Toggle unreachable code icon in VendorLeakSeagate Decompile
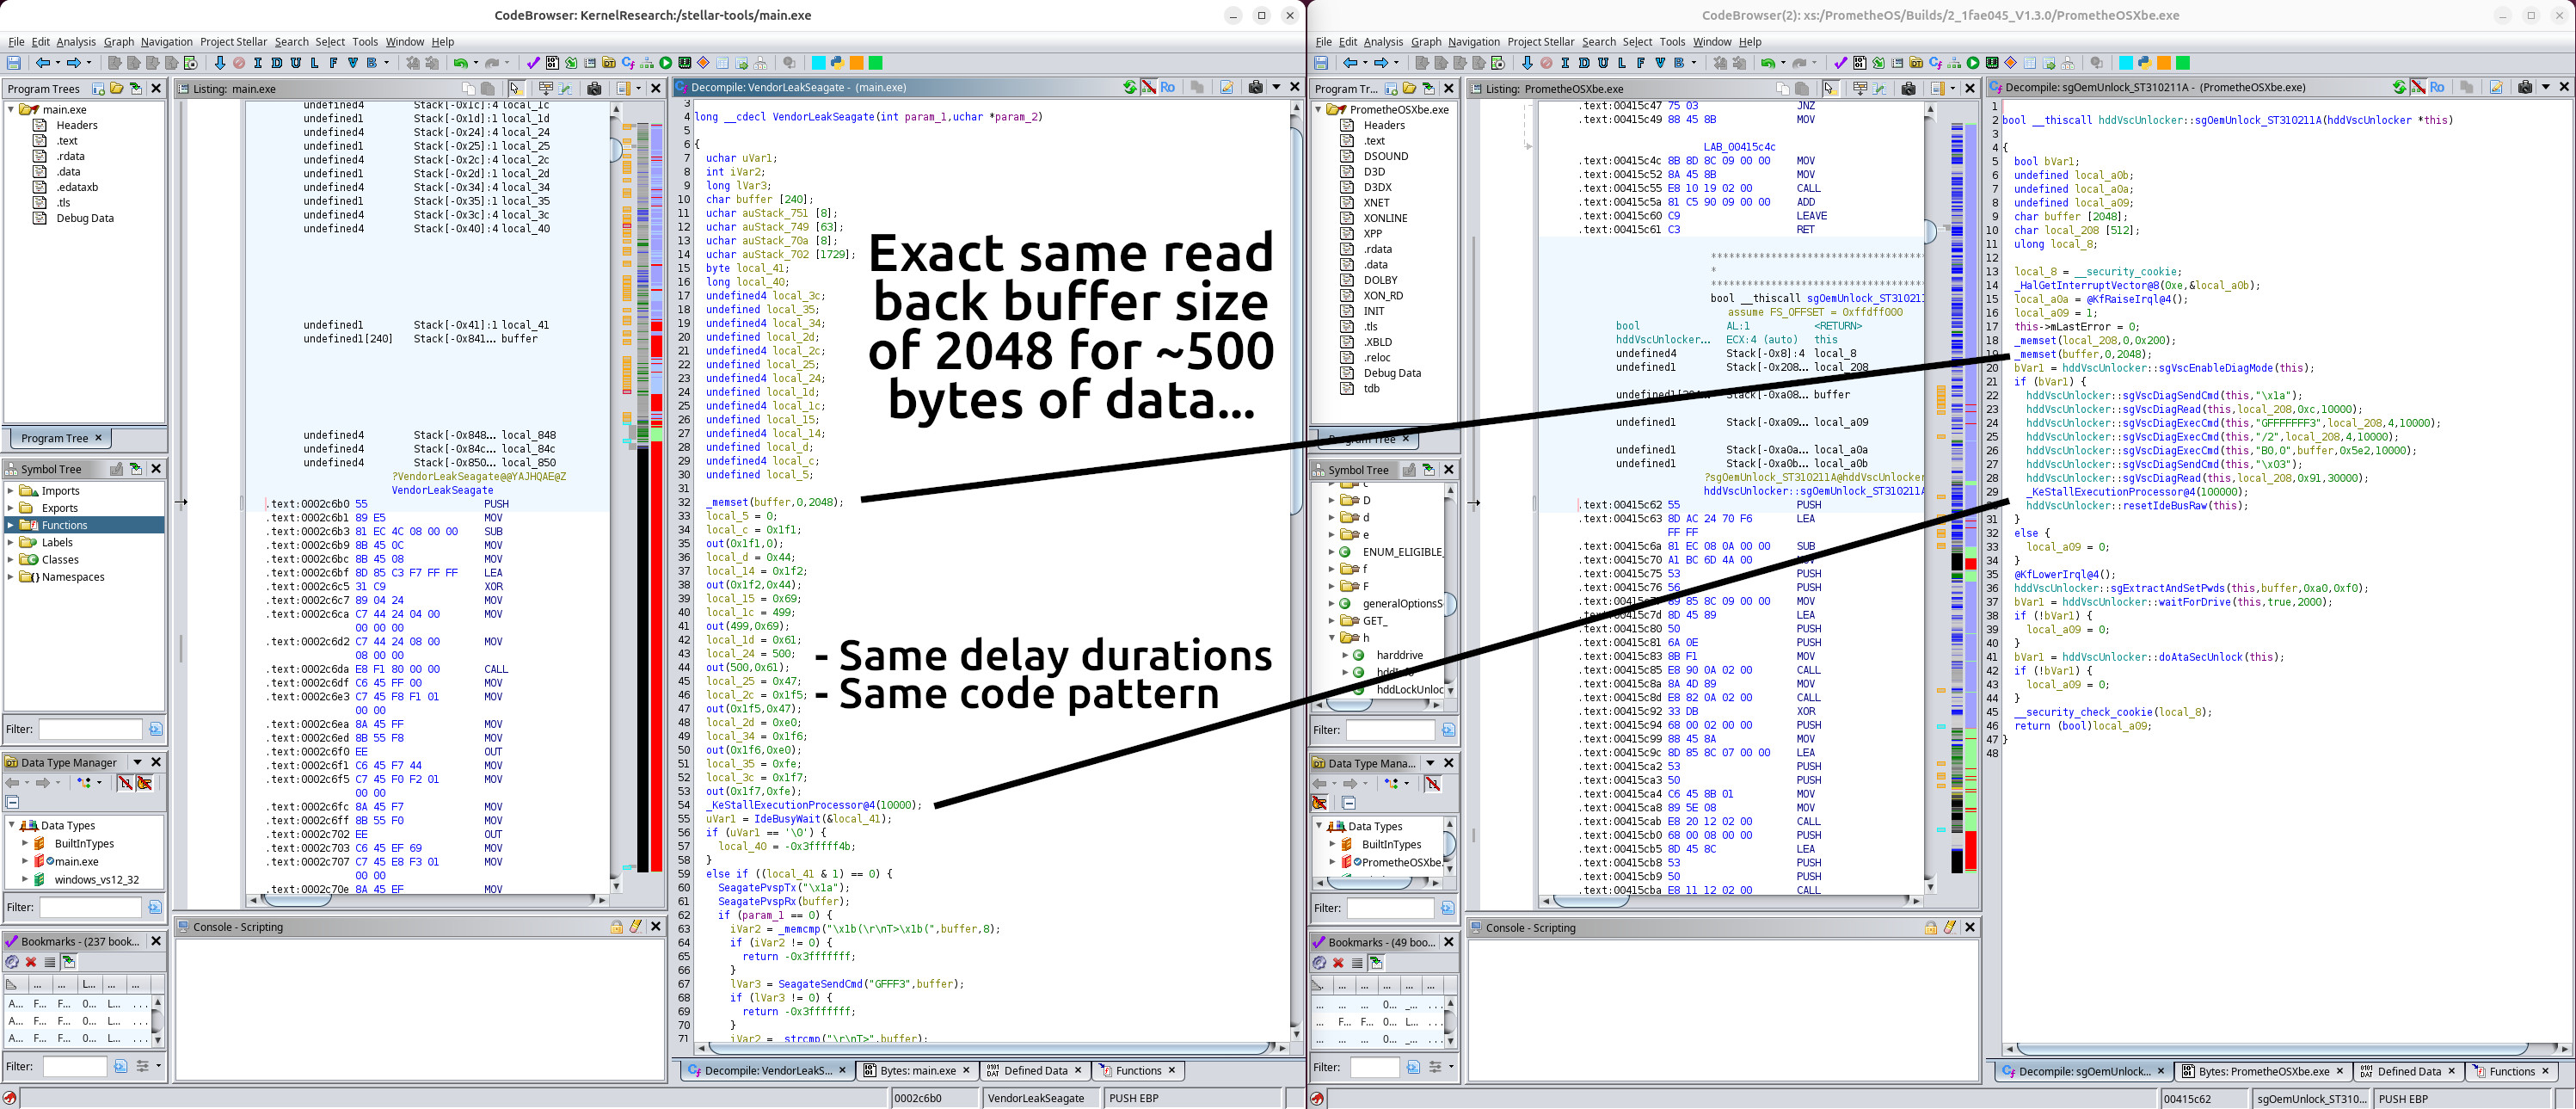Viewport: 2576px width, 1109px height. 1149,87
